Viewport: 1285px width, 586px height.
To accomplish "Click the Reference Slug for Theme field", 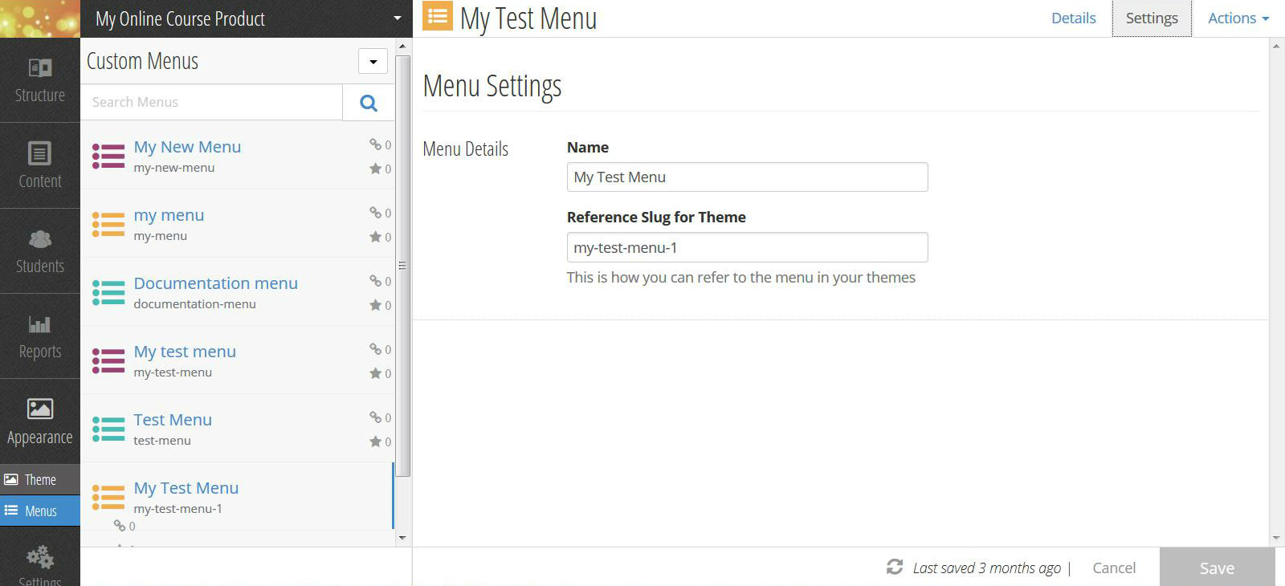I will tap(747, 247).
